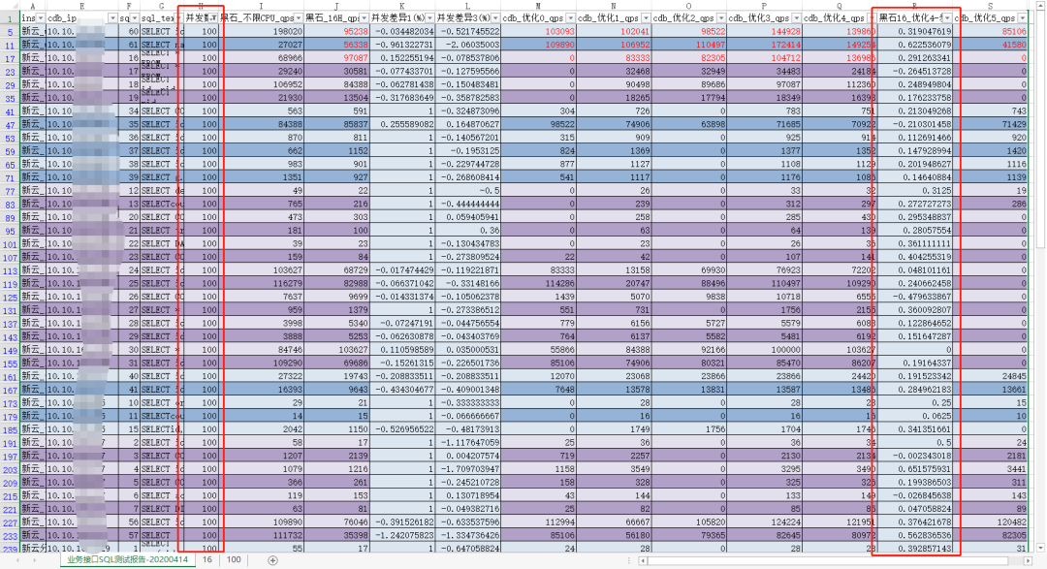This screenshot has height=569, width=1047.
Task: Click vertical scrollbar down arrow
Action: (1040, 549)
